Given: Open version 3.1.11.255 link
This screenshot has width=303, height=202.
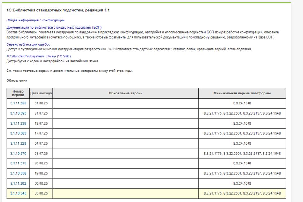Looking at the screenshot, I should pyautogui.click(x=18, y=103).
